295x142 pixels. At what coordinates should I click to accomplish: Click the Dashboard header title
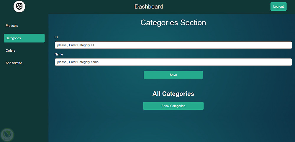pos(149,6)
